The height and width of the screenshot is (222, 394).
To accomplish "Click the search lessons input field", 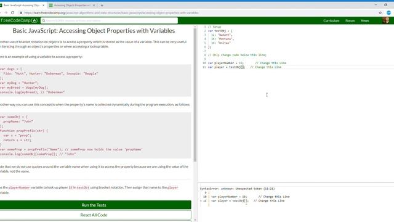I will 110,20.
